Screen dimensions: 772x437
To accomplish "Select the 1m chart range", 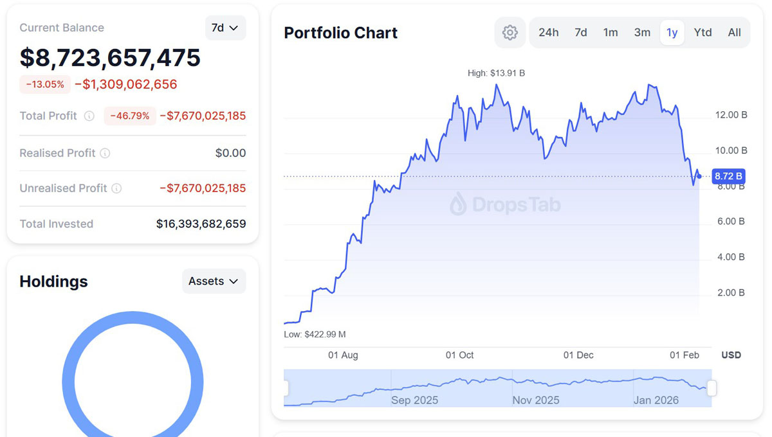I will point(611,32).
